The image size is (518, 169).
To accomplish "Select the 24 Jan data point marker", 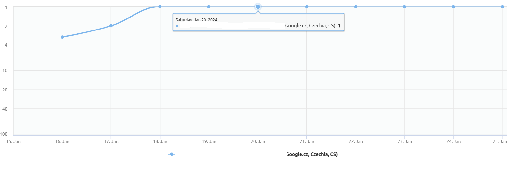I will click(x=453, y=7).
